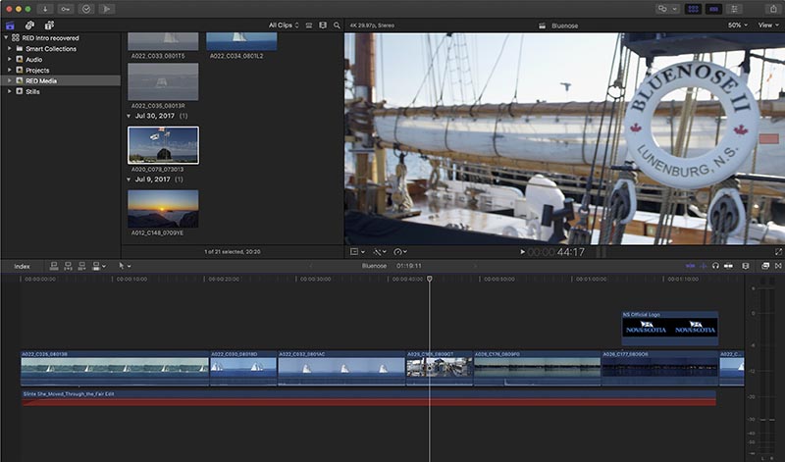Overwrite clip to primary storyline button
Screen dimensions: 785x462
[95, 266]
